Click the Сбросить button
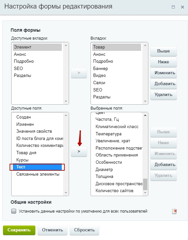 [x=85, y=230]
